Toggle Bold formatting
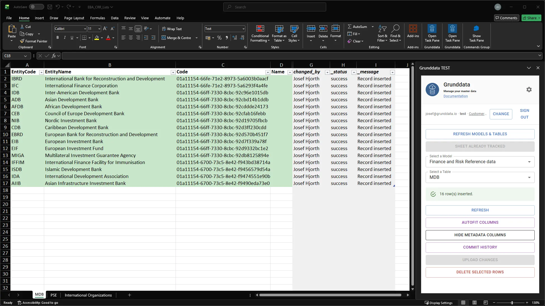This screenshot has width=545, height=306. pyautogui.click(x=58, y=38)
